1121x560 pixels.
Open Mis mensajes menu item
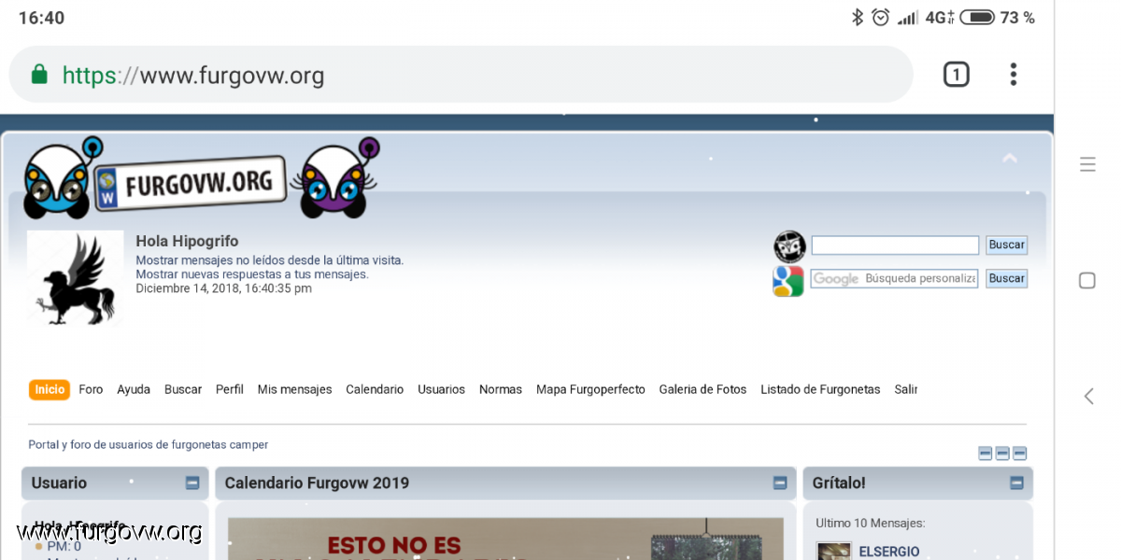click(x=295, y=389)
